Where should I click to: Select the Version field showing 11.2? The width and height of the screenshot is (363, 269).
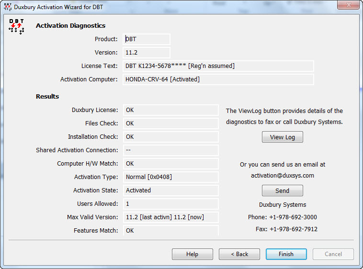click(x=147, y=53)
